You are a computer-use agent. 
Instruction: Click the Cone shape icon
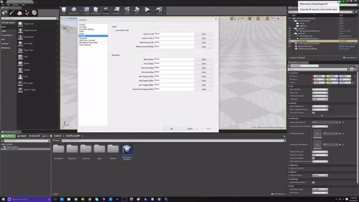[x=20, y=76]
